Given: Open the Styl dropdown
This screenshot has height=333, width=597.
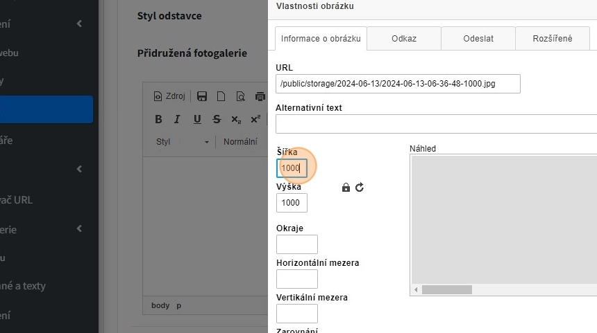Looking at the screenshot, I should tap(182, 142).
